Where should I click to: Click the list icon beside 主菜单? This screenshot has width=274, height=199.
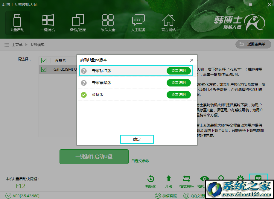tap(7, 45)
